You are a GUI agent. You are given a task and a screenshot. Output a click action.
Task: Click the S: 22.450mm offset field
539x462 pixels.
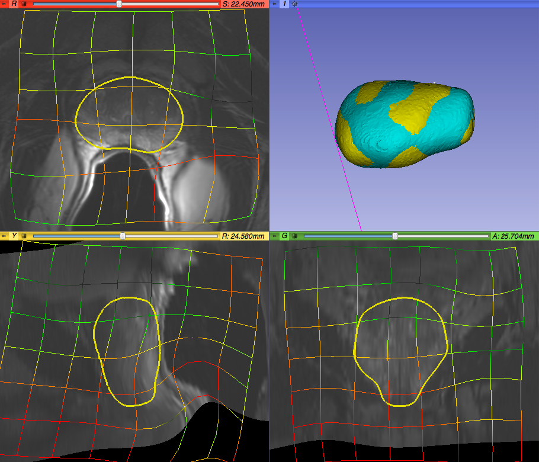pos(243,4)
